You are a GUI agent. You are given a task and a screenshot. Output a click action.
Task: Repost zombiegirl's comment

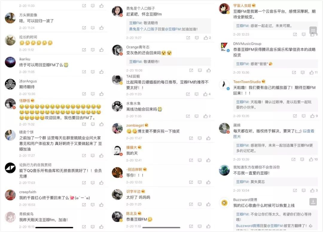pos(191,138)
